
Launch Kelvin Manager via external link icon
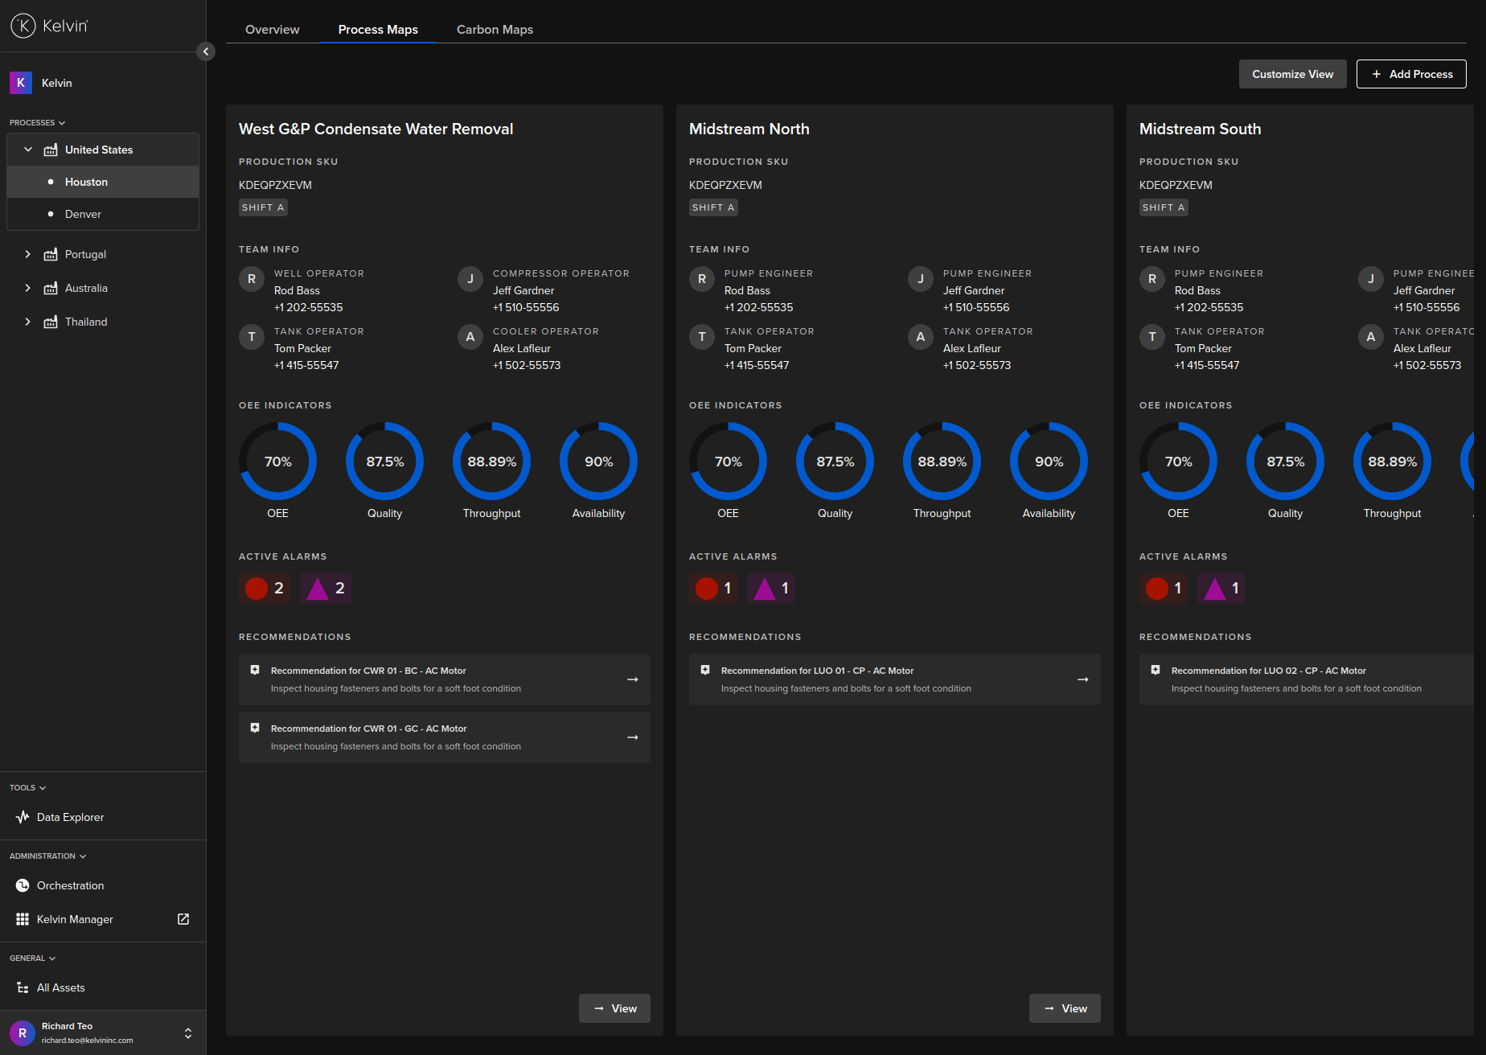pos(183,918)
